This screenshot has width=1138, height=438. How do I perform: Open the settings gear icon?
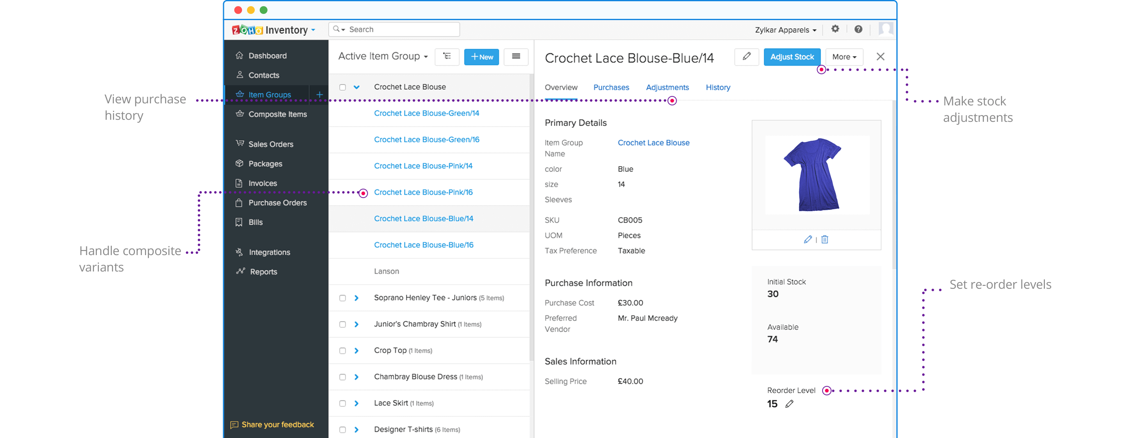coord(835,29)
